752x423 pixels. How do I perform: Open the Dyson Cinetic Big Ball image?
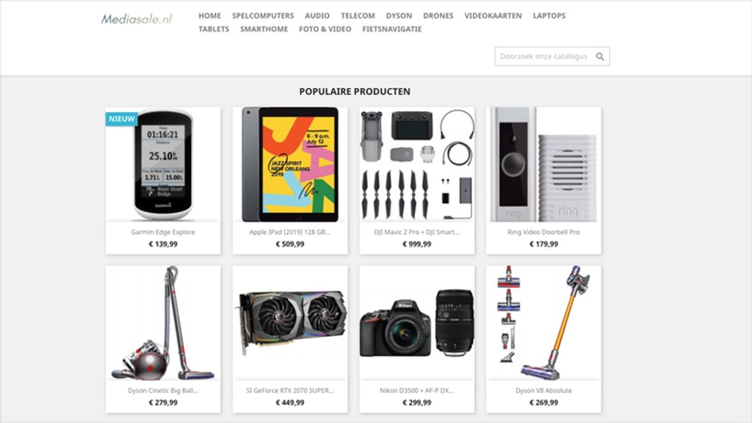163,323
